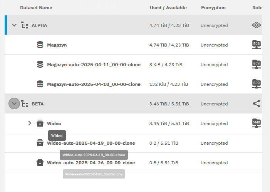
Task: Click the Dataset Name column header
Action: coord(36,8)
